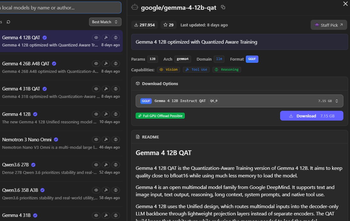Click the robot icon next to model title

pyautogui.click(x=135, y=7)
